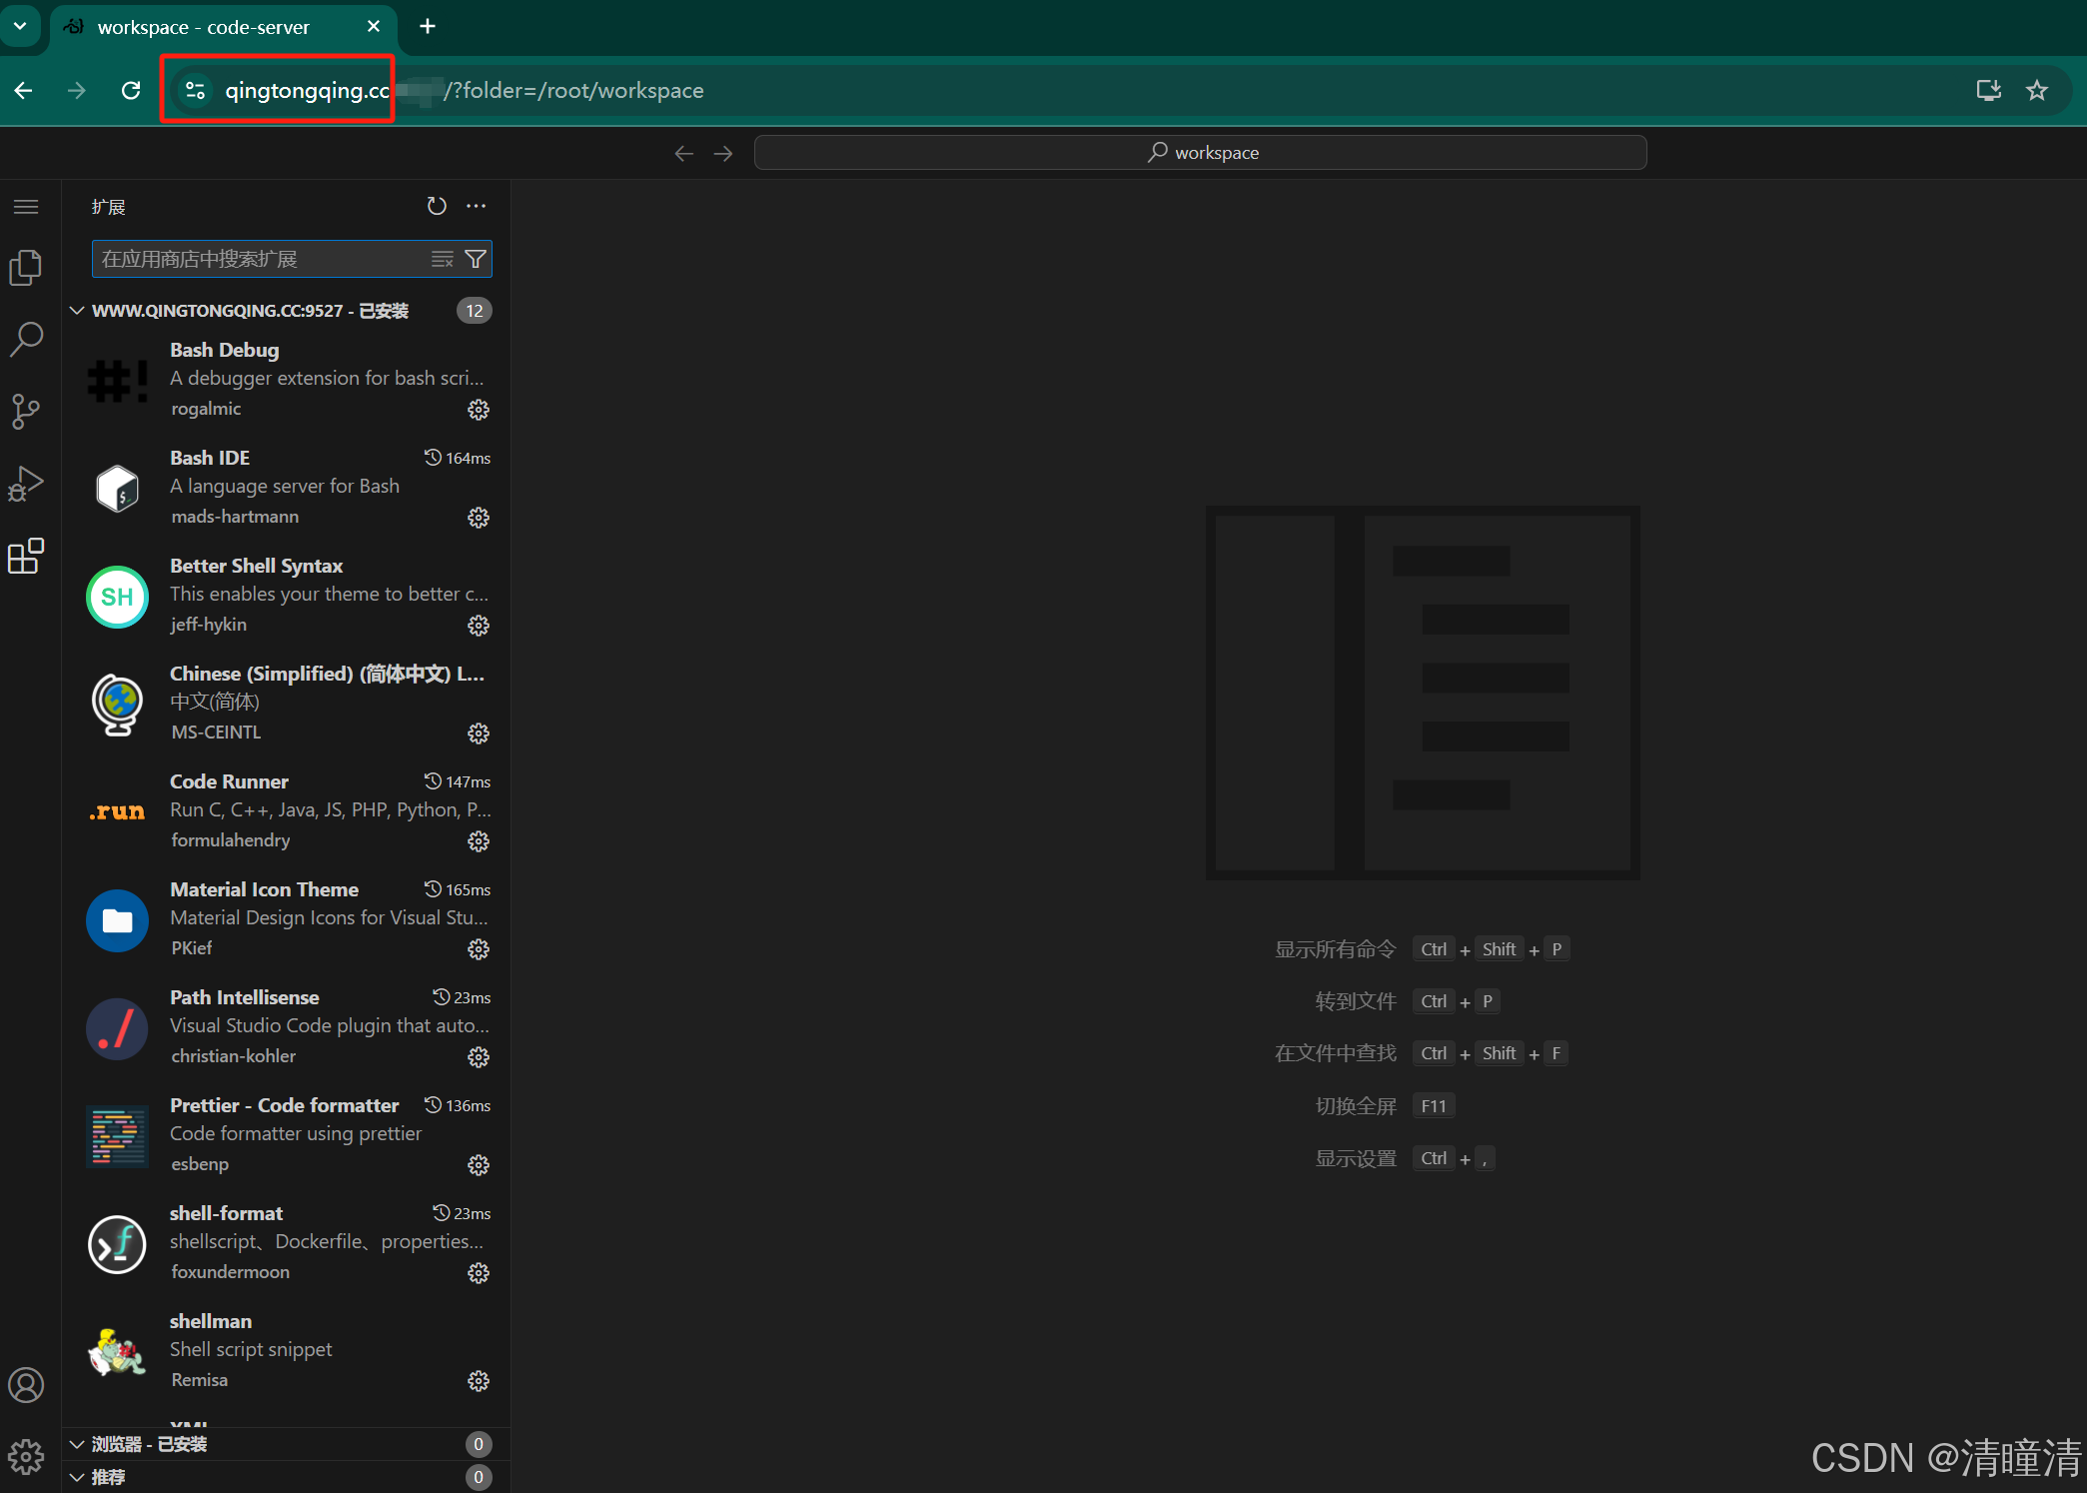Open extensions panel more actions menu
Viewport: 2087px width, 1493px height.
point(477,206)
